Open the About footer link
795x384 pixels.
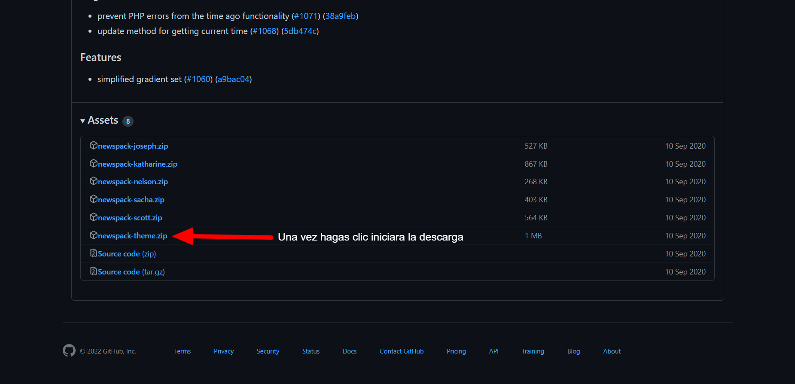[612, 351]
